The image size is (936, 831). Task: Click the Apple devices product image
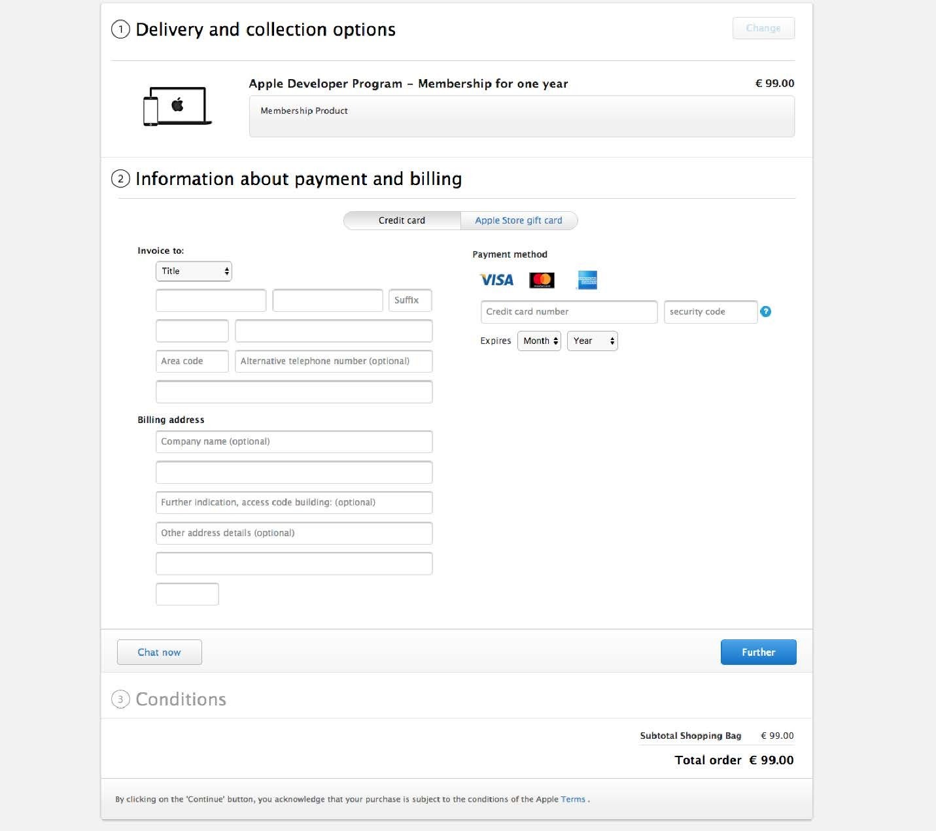(x=177, y=106)
